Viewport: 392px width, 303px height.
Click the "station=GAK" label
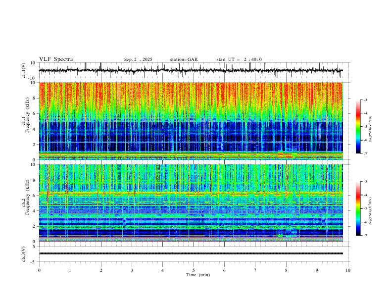click(x=184, y=59)
